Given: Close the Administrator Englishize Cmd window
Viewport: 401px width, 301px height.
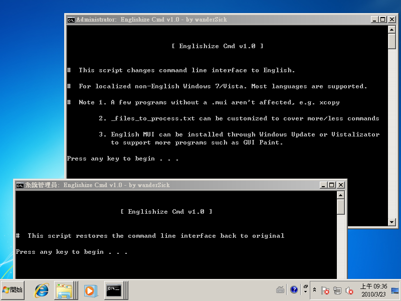Looking at the screenshot, I should pyautogui.click(x=392, y=20).
